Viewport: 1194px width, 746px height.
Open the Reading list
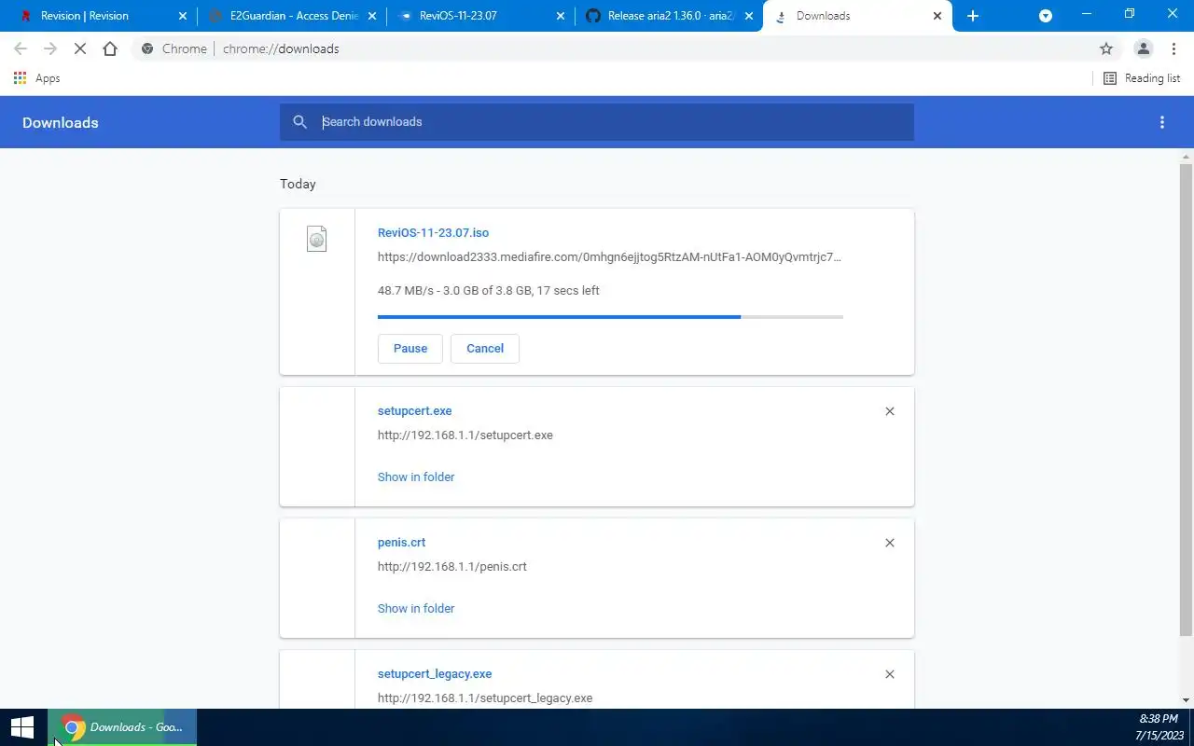click(1142, 78)
